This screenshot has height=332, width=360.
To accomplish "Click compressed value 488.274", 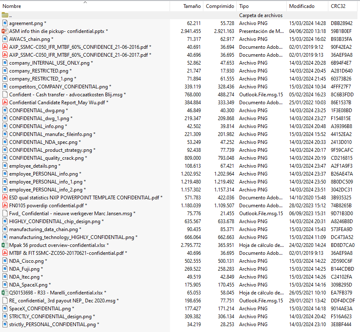I will point(226,94).
